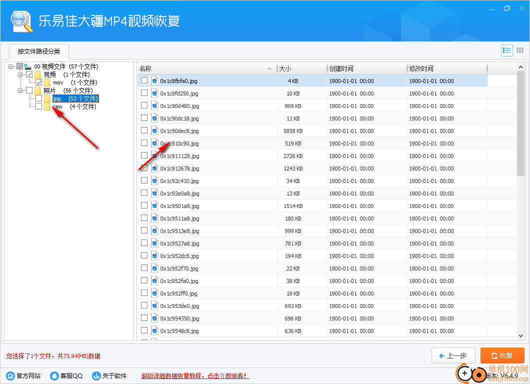Click the orange 恢复 button
Screen dimensions: 530x384
click(502, 355)
